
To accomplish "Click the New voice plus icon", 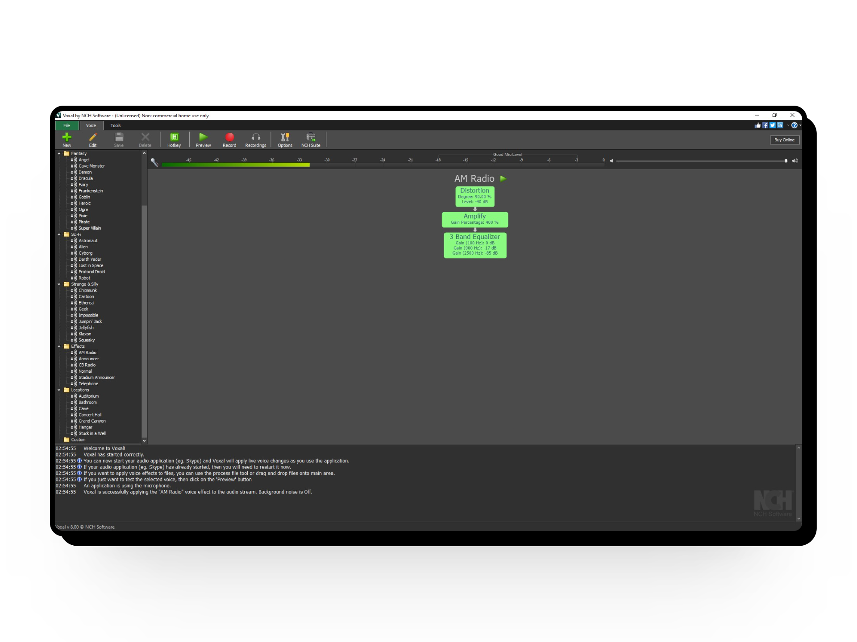I will point(67,137).
